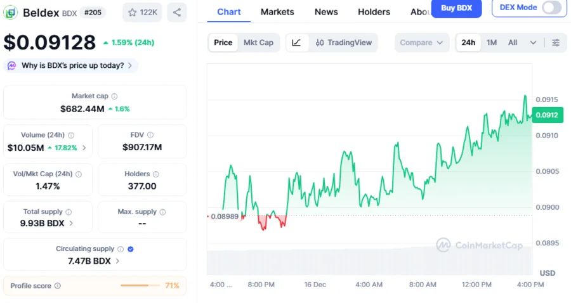Click the Market cap info icon

pyautogui.click(x=114, y=96)
